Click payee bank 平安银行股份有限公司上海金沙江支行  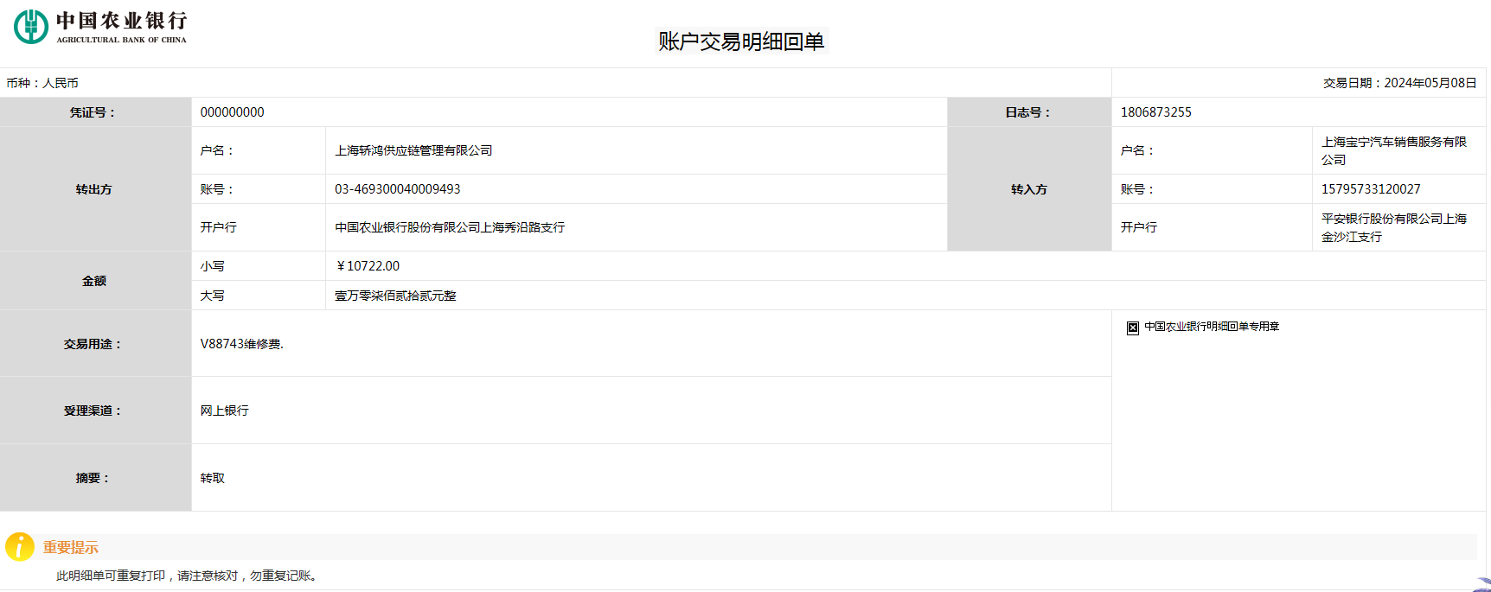click(1393, 227)
